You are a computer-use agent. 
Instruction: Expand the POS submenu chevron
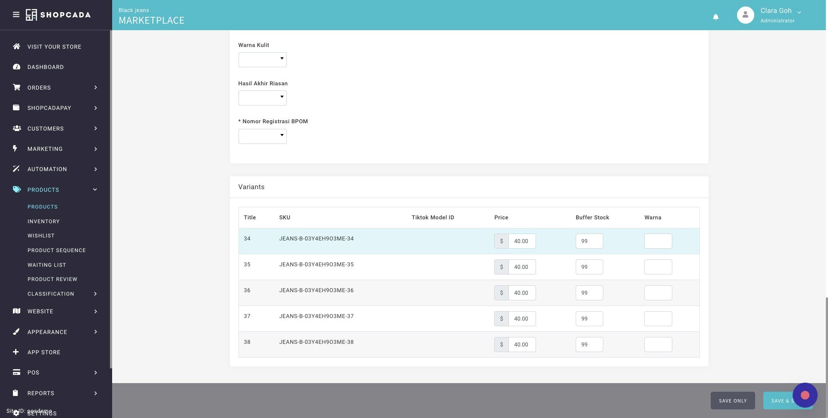[x=95, y=372]
